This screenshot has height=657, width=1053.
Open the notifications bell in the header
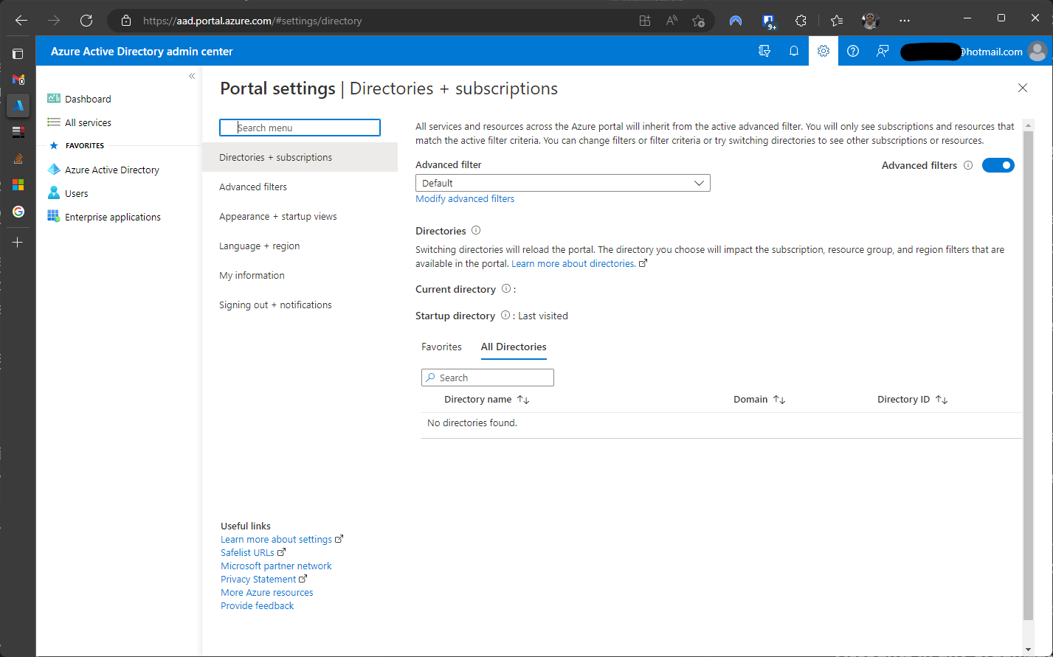[794, 52]
